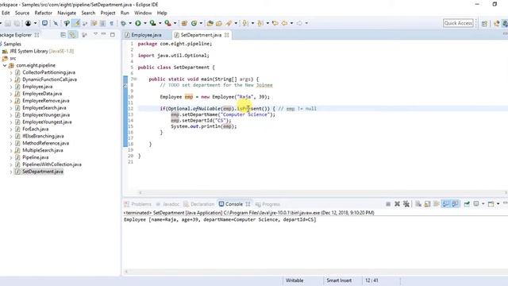Image resolution: width=508 pixels, height=286 pixels.
Task: Go to Next Annotation icon
Action: (x=245, y=23)
